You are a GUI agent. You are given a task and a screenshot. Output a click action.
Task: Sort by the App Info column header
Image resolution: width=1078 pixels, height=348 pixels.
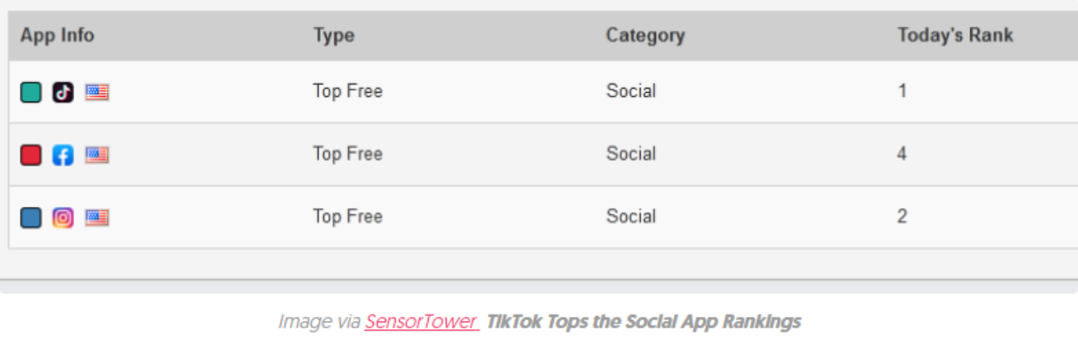tap(58, 35)
